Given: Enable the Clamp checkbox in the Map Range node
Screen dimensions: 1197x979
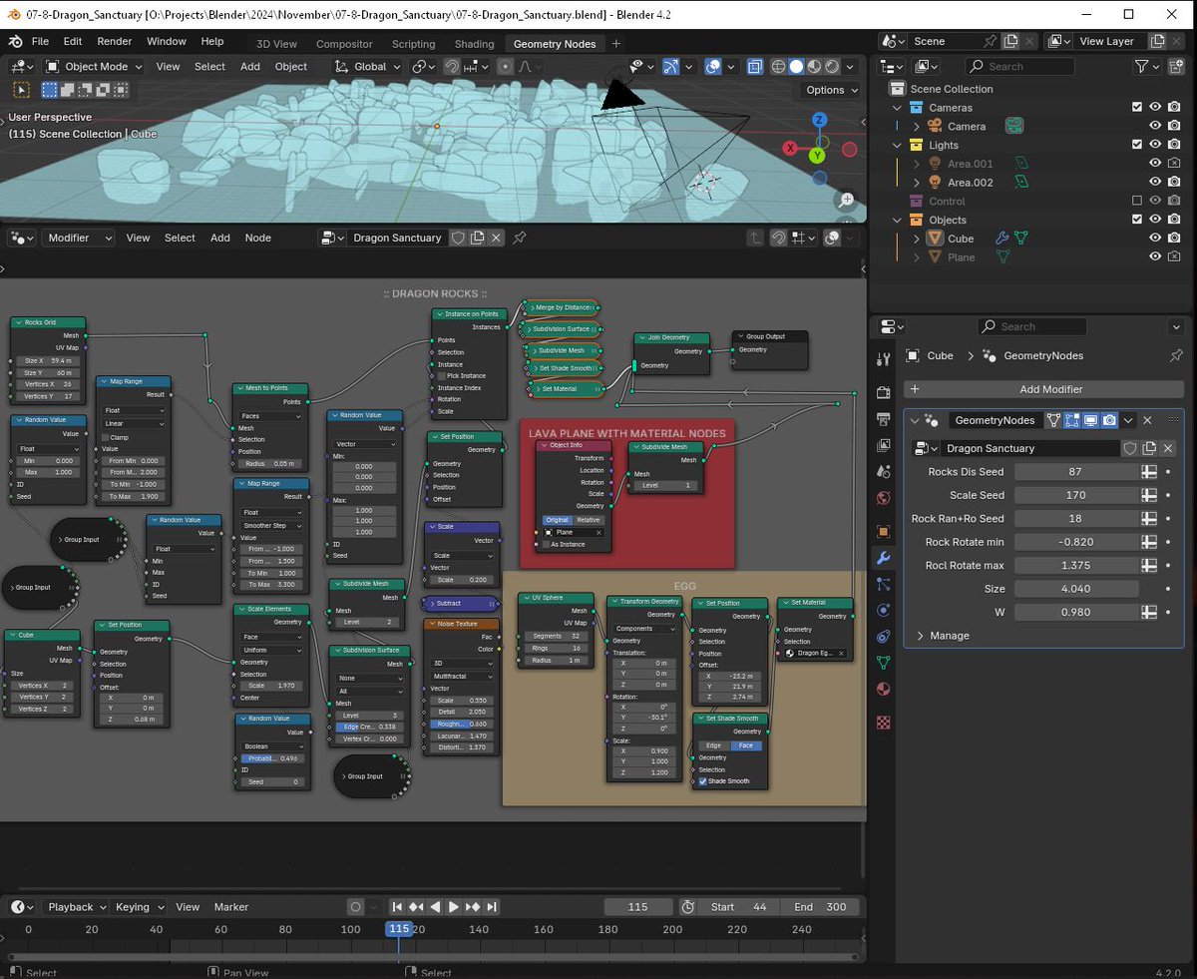Looking at the screenshot, I should tap(106, 437).
